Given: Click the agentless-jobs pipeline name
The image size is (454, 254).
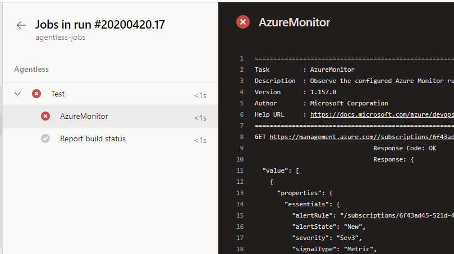Looking at the screenshot, I should [60, 38].
